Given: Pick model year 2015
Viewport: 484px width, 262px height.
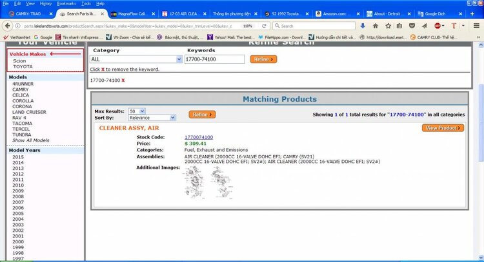Looking at the screenshot, I should click(x=18, y=157).
